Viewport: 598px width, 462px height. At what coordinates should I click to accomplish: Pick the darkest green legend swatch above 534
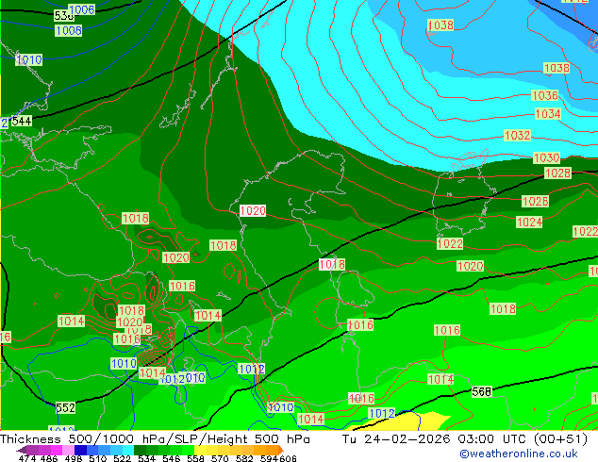[x=140, y=450]
